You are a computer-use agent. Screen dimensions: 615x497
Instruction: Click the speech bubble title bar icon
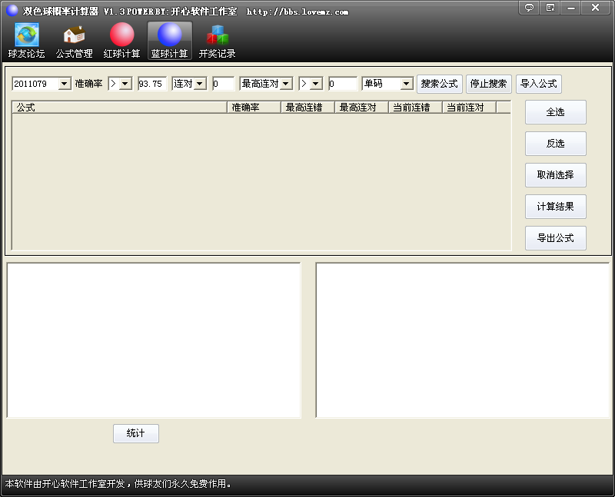tap(529, 8)
